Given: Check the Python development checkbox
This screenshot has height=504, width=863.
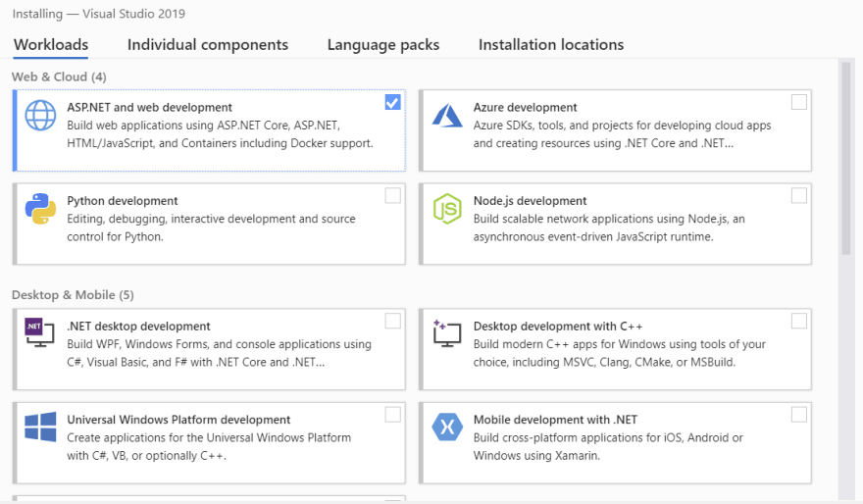Looking at the screenshot, I should point(392,196).
